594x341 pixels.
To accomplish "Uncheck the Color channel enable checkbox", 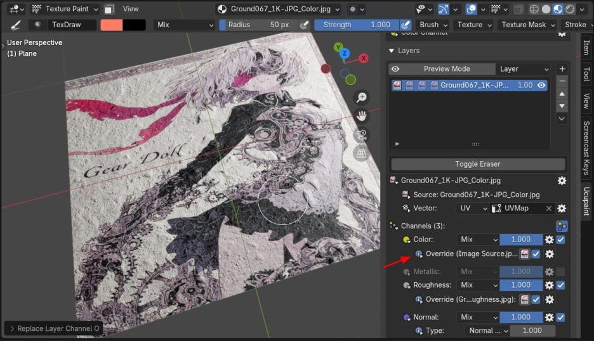I will click(561, 240).
